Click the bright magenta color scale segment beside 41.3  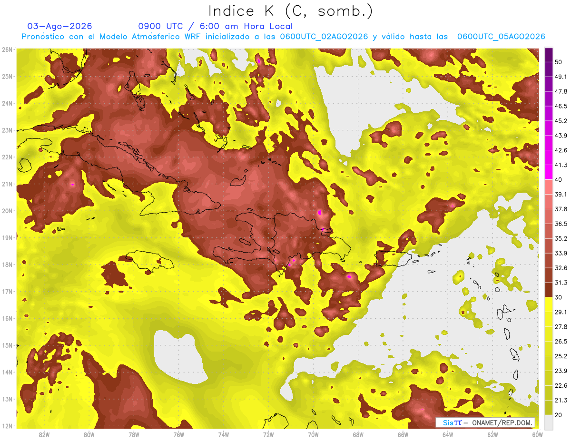point(549,172)
